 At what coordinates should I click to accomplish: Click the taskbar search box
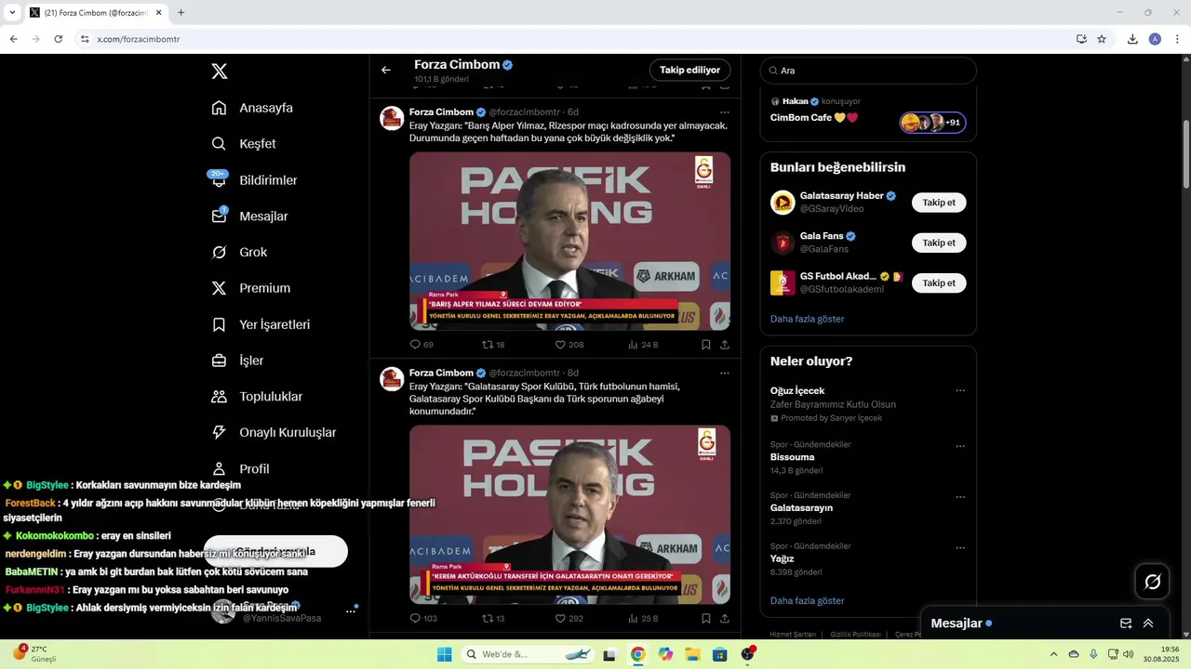point(529,654)
